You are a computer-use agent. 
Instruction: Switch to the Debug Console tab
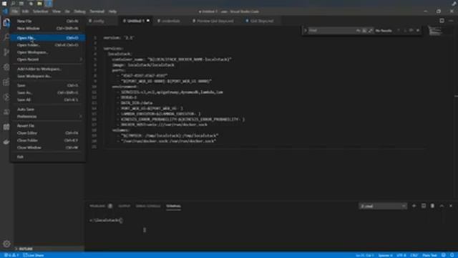point(148,206)
